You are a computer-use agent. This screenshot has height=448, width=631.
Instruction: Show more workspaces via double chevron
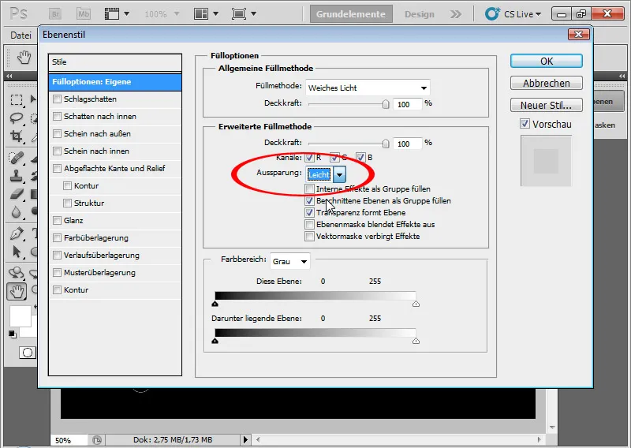point(456,14)
